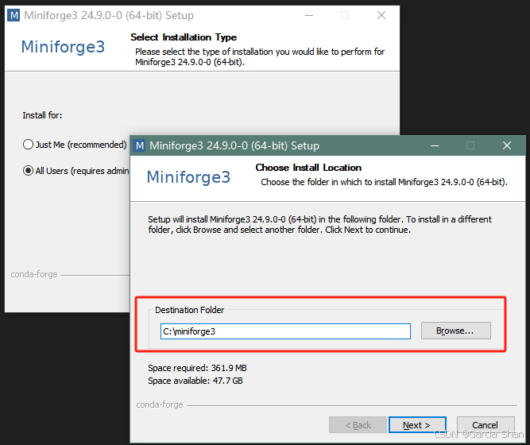This screenshot has width=530, height=445.
Task: Click the conda-forge label in the front dialog
Action: coord(160,404)
